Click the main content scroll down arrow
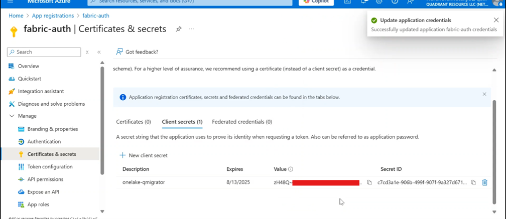 494,211
